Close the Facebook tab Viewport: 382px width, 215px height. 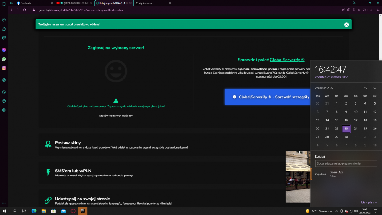(52, 3)
